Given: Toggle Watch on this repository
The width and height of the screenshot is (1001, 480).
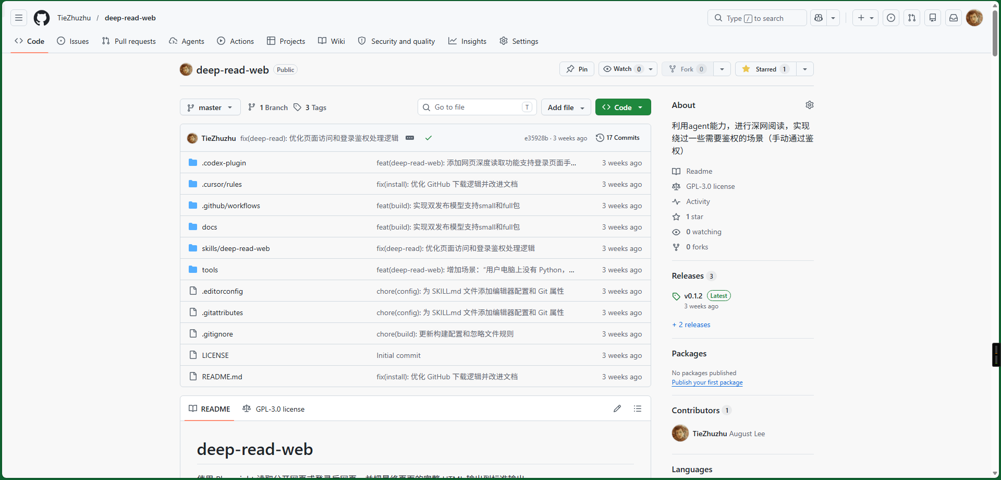Looking at the screenshot, I should [x=622, y=69].
